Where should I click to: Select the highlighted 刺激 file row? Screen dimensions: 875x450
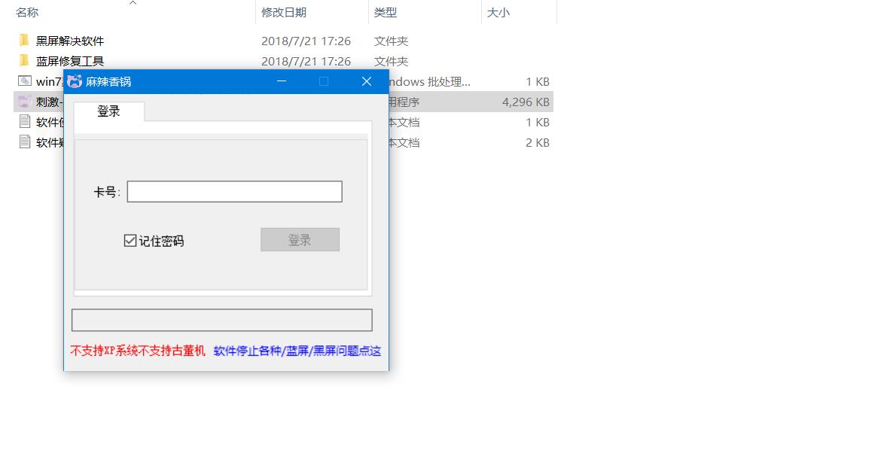coord(45,102)
